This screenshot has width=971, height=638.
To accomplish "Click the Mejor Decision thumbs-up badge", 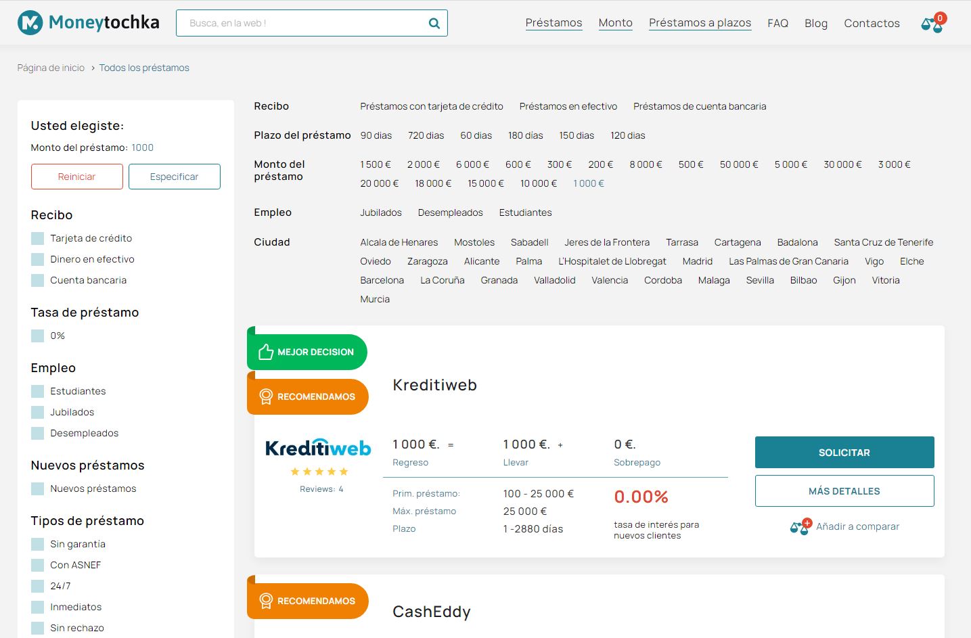I will pyautogui.click(x=308, y=352).
